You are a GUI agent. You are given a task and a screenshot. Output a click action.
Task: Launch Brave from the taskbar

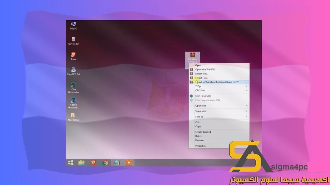(x=93, y=163)
